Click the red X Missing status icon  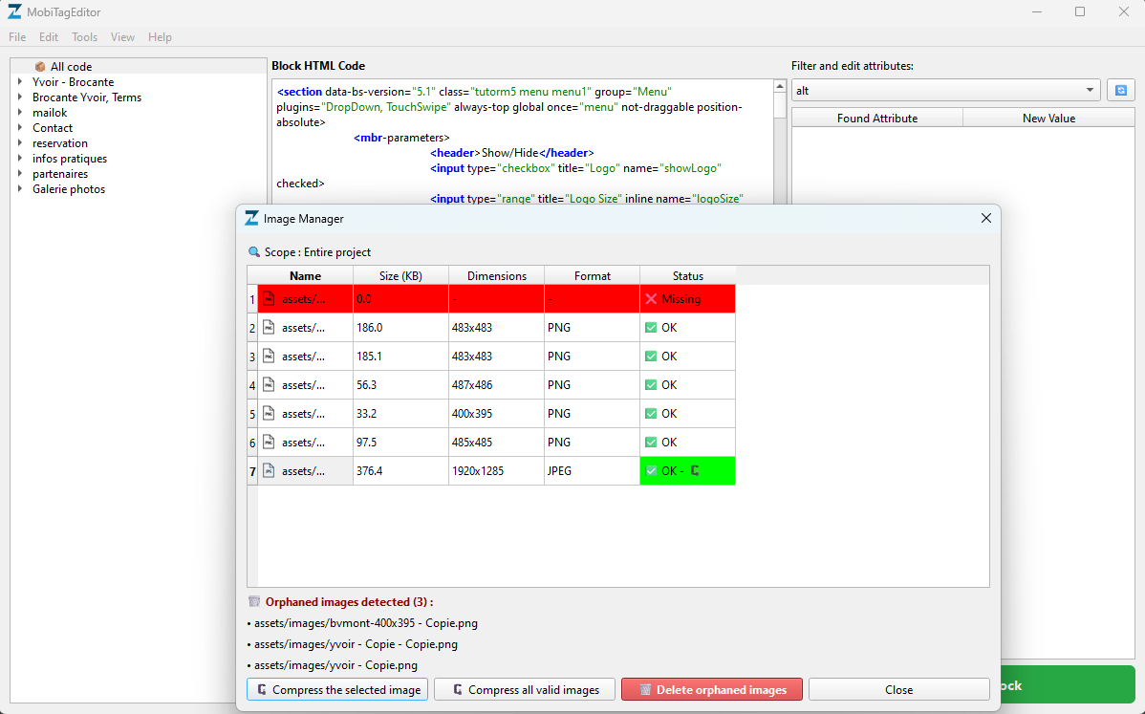coord(651,298)
